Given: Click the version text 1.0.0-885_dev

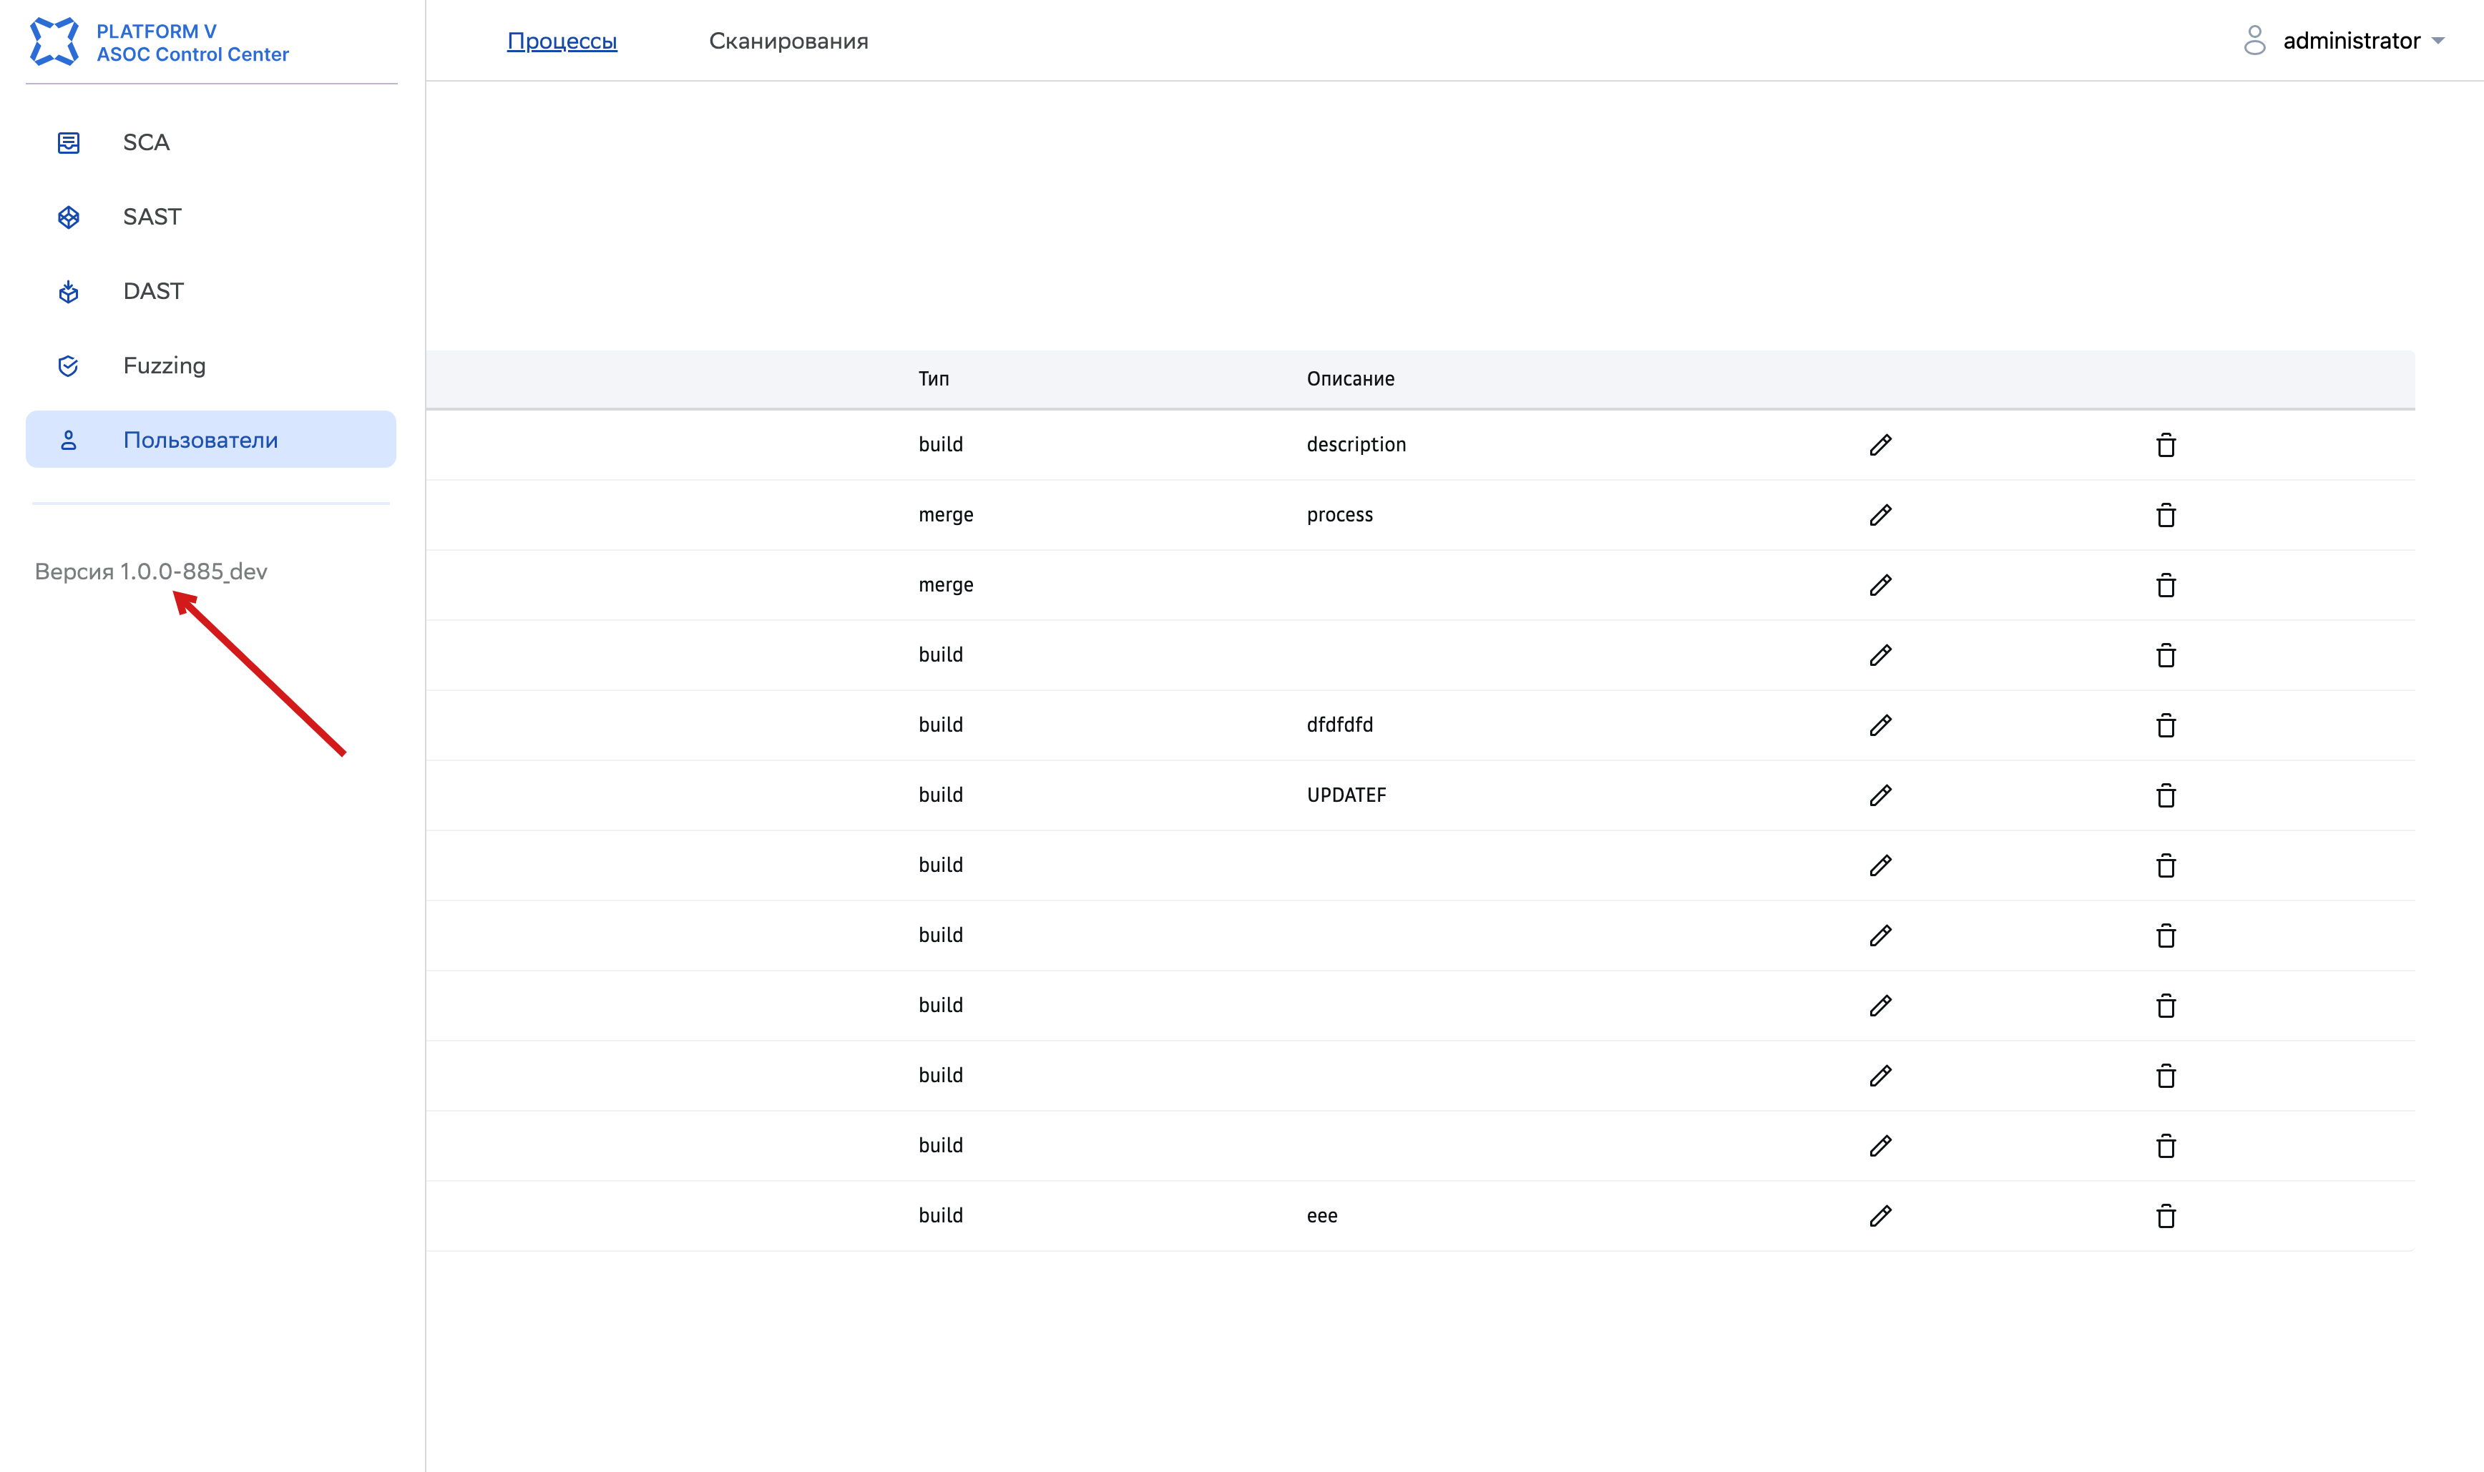Looking at the screenshot, I should tap(193, 571).
